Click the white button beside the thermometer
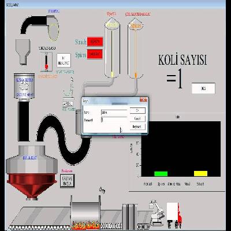This screenshot has width=231, height=231. pos(64,61)
